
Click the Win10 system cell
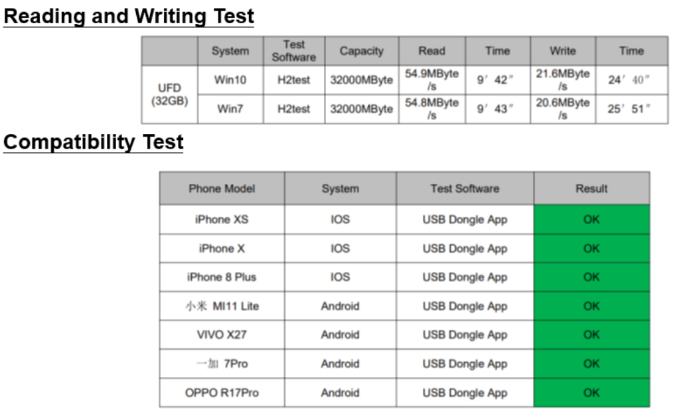[x=230, y=80]
